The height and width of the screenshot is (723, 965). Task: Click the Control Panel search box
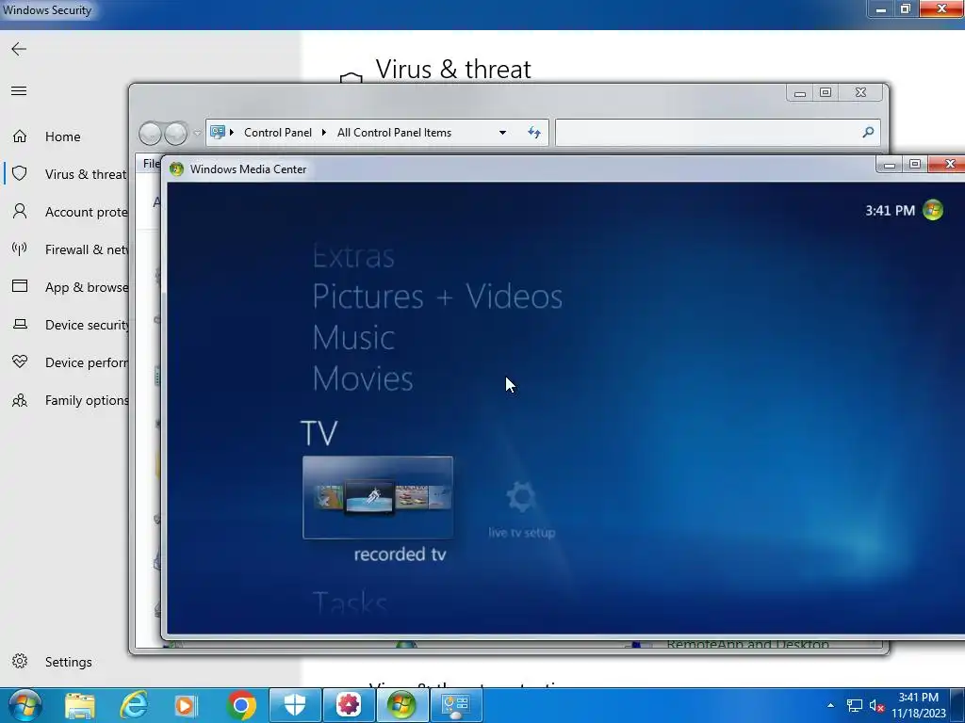pos(717,133)
